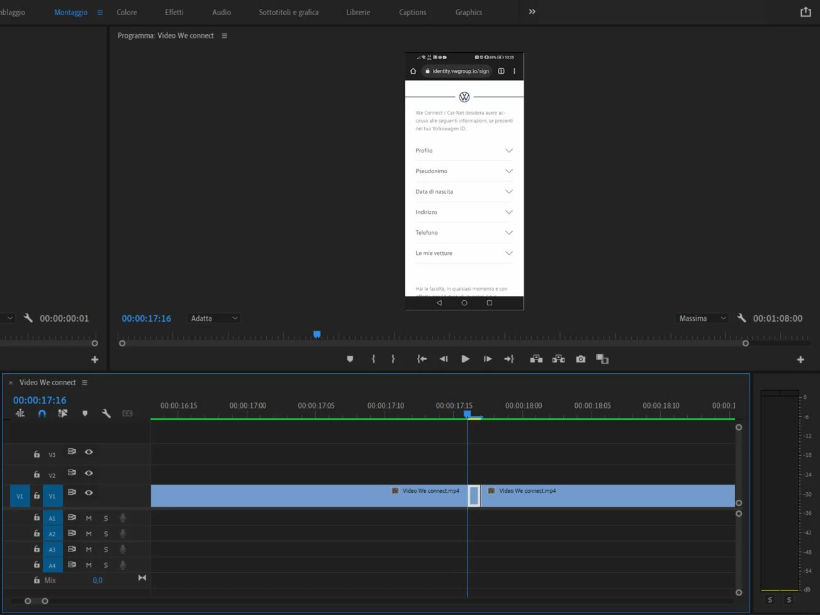Solo track A2
Viewport: 820px width, 615px height.
[x=106, y=534]
